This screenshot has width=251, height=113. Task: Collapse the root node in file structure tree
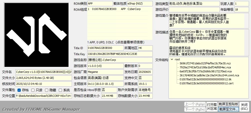pos(172,59)
